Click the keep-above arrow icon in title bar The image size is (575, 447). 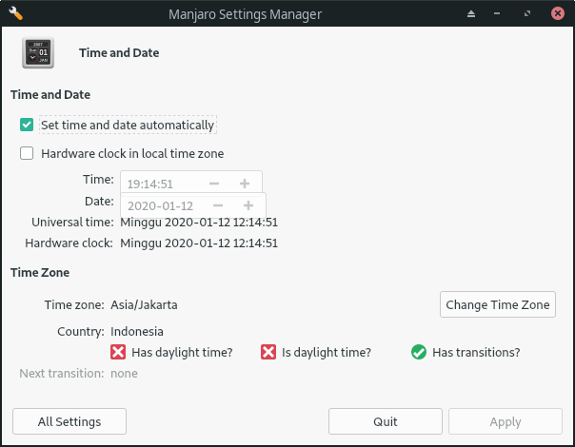(x=471, y=14)
